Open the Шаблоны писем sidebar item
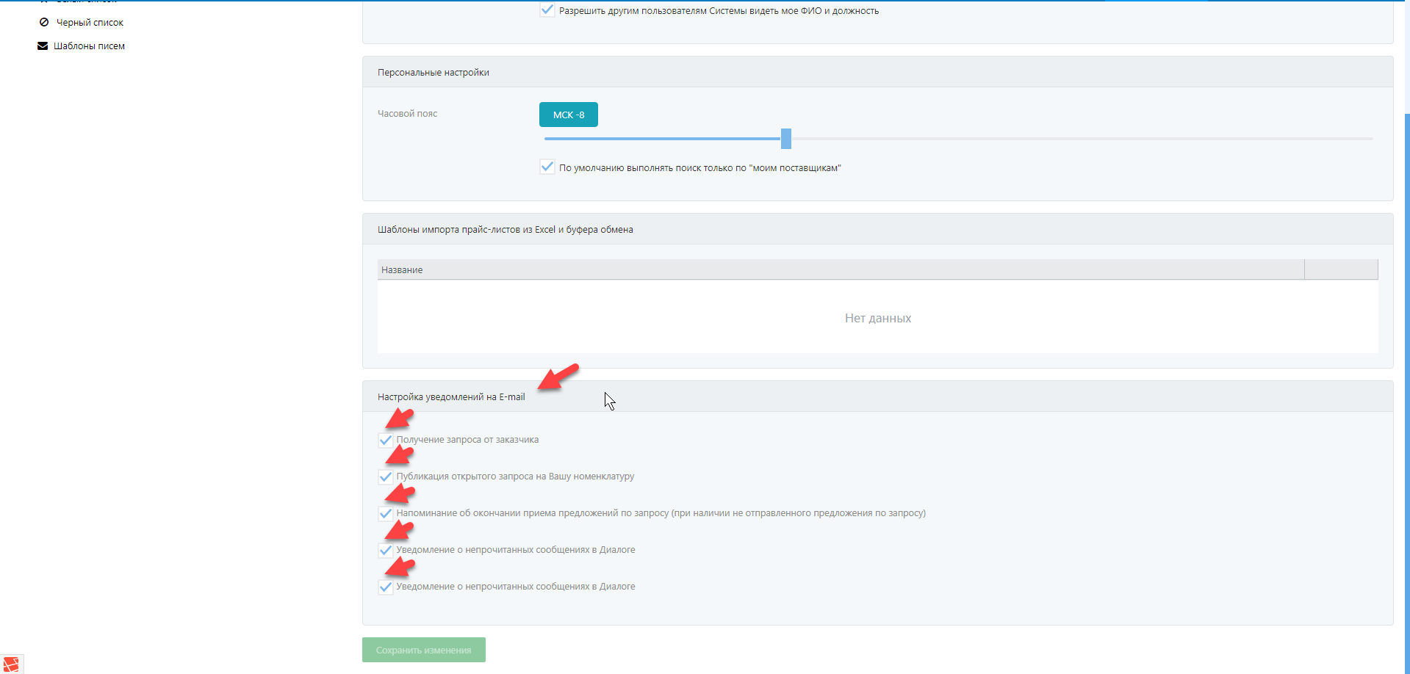1410x674 pixels. pos(89,46)
